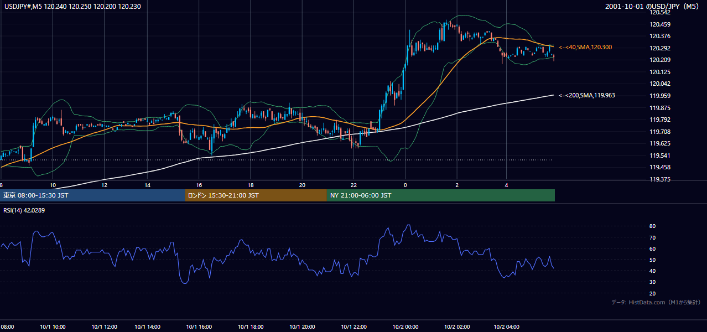Click the RSI 40 level label
707x332 pixels.
(x=652, y=271)
